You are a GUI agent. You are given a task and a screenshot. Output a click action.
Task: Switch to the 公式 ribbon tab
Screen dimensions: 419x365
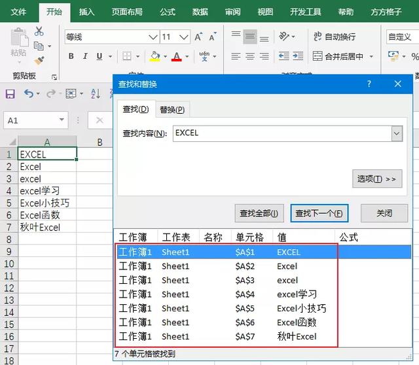point(168,12)
